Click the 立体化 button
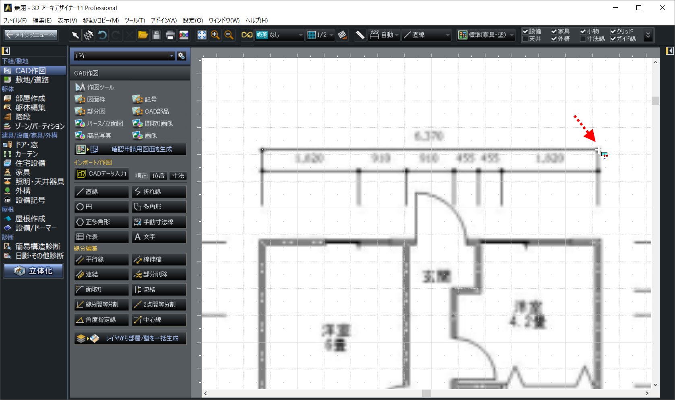 coord(34,271)
